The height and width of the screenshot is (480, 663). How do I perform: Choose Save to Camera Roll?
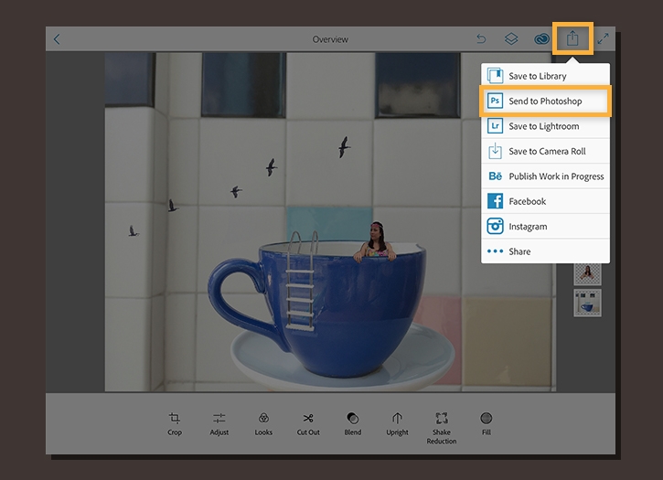pyautogui.click(x=545, y=151)
